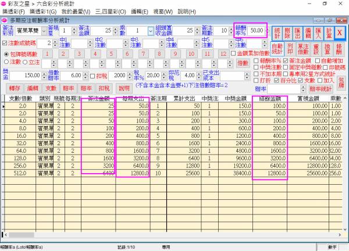The image size is (349, 251).
Task: Click the 轉存 save button
Action: point(15,88)
